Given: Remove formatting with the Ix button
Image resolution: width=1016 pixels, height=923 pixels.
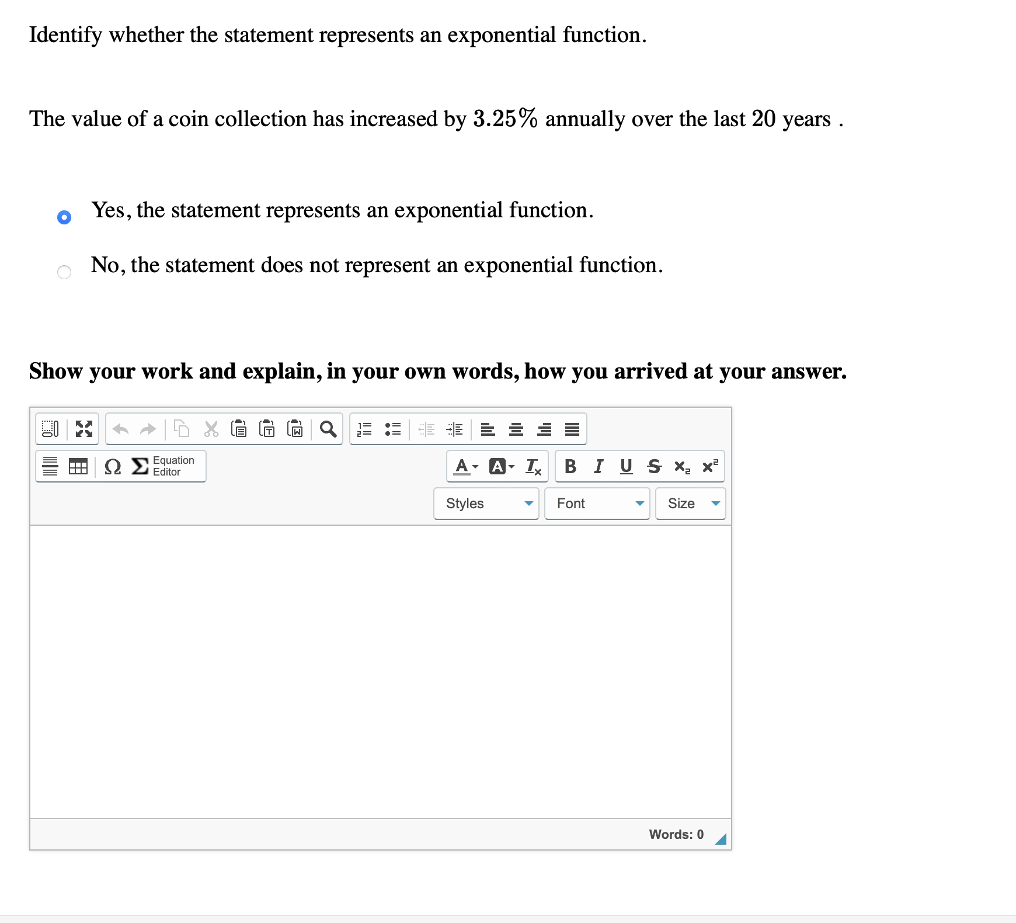Looking at the screenshot, I should [533, 466].
